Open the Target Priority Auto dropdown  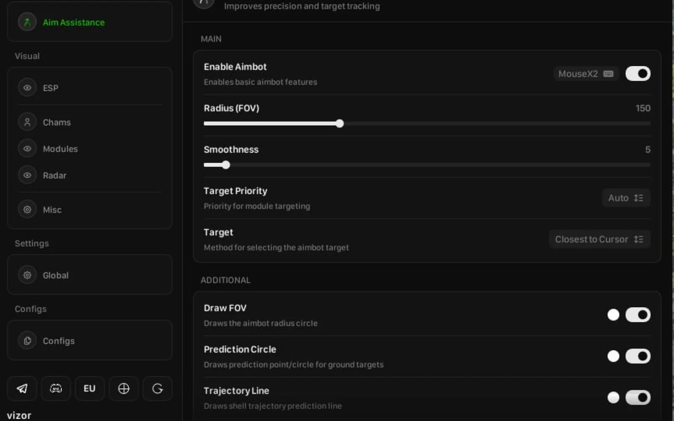point(626,198)
